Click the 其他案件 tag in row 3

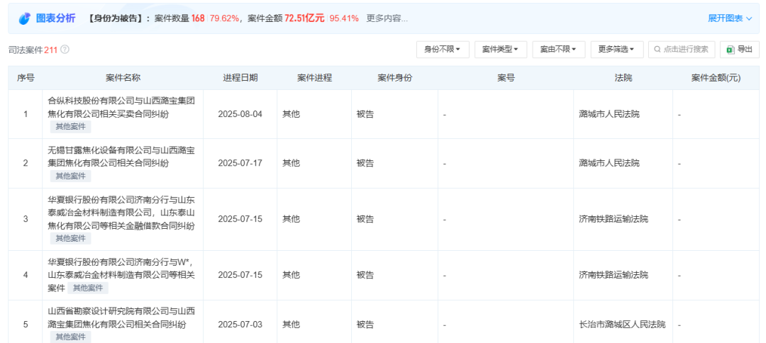70,238
